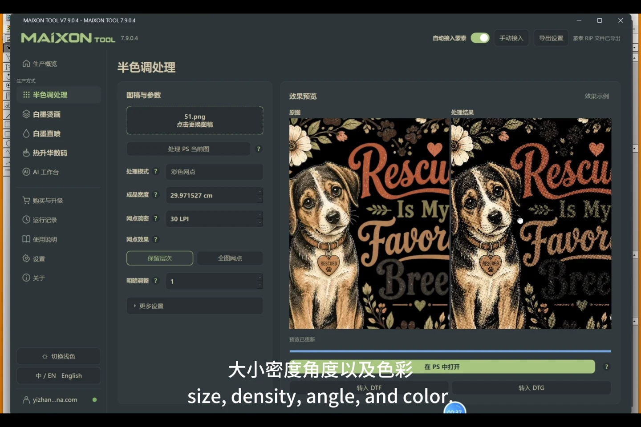
Task: Click help icon beside 处理 PS 当前图
Action: pyautogui.click(x=259, y=149)
